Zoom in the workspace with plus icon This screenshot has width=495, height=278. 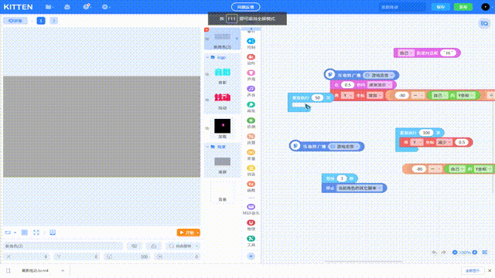pyautogui.click(x=474, y=253)
